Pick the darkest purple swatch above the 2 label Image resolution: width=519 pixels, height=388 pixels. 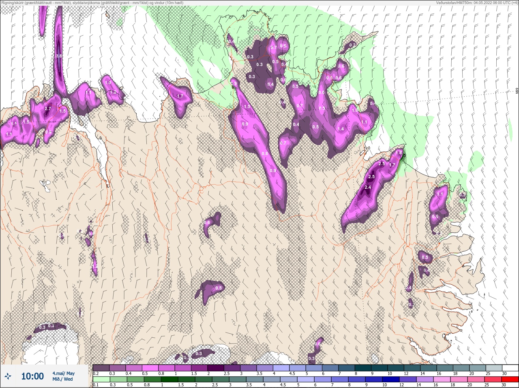216,368
